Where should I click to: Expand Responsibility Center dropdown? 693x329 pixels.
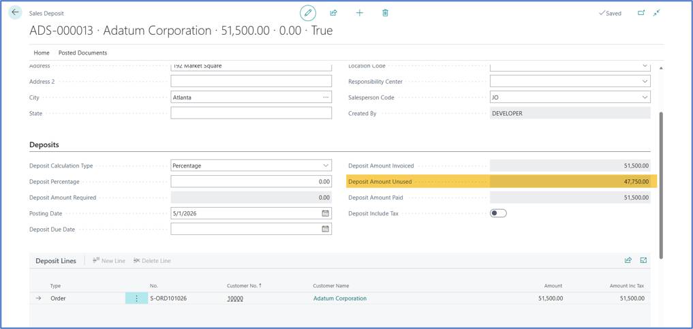coord(645,81)
